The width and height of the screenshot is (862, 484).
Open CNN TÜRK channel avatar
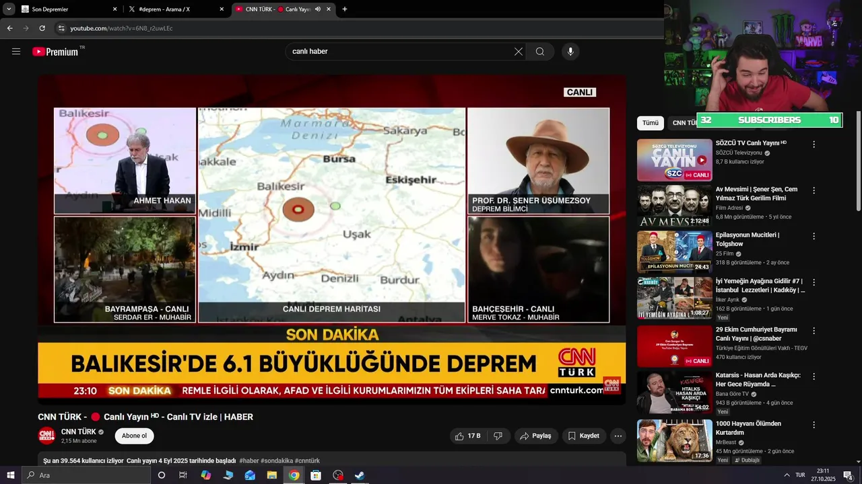(46, 436)
